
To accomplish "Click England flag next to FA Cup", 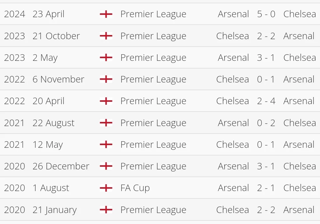I will click(x=106, y=188).
